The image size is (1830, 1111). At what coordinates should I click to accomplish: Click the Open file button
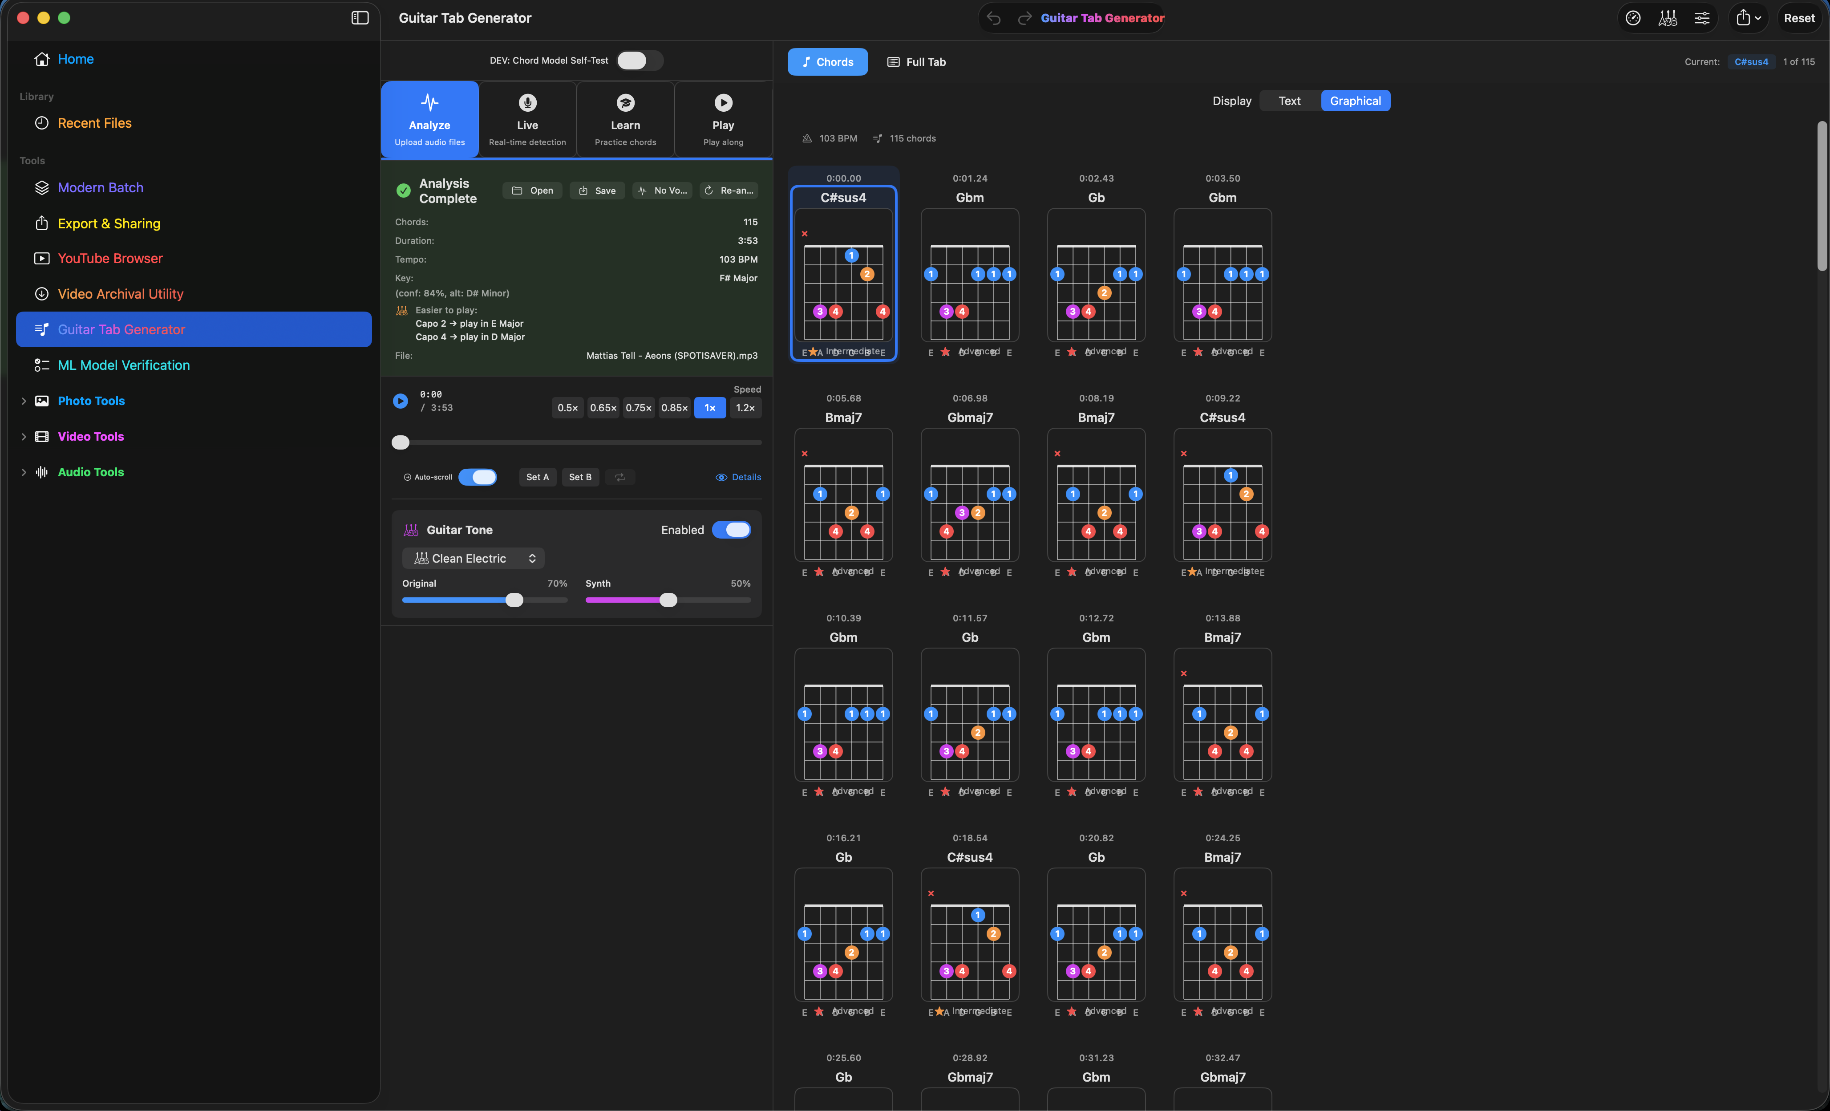[x=533, y=190]
